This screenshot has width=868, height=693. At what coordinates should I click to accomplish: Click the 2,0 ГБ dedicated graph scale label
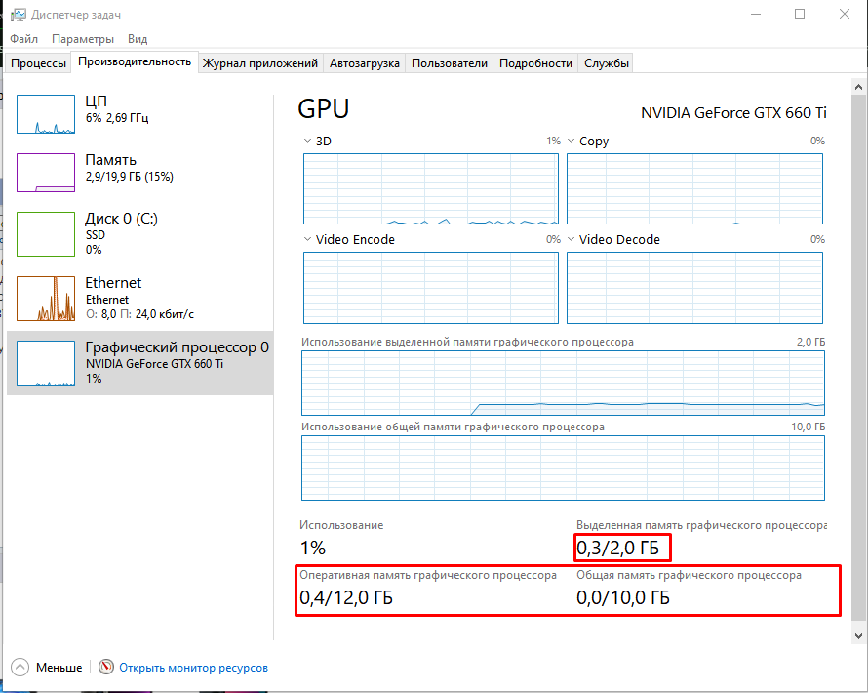click(810, 342)
